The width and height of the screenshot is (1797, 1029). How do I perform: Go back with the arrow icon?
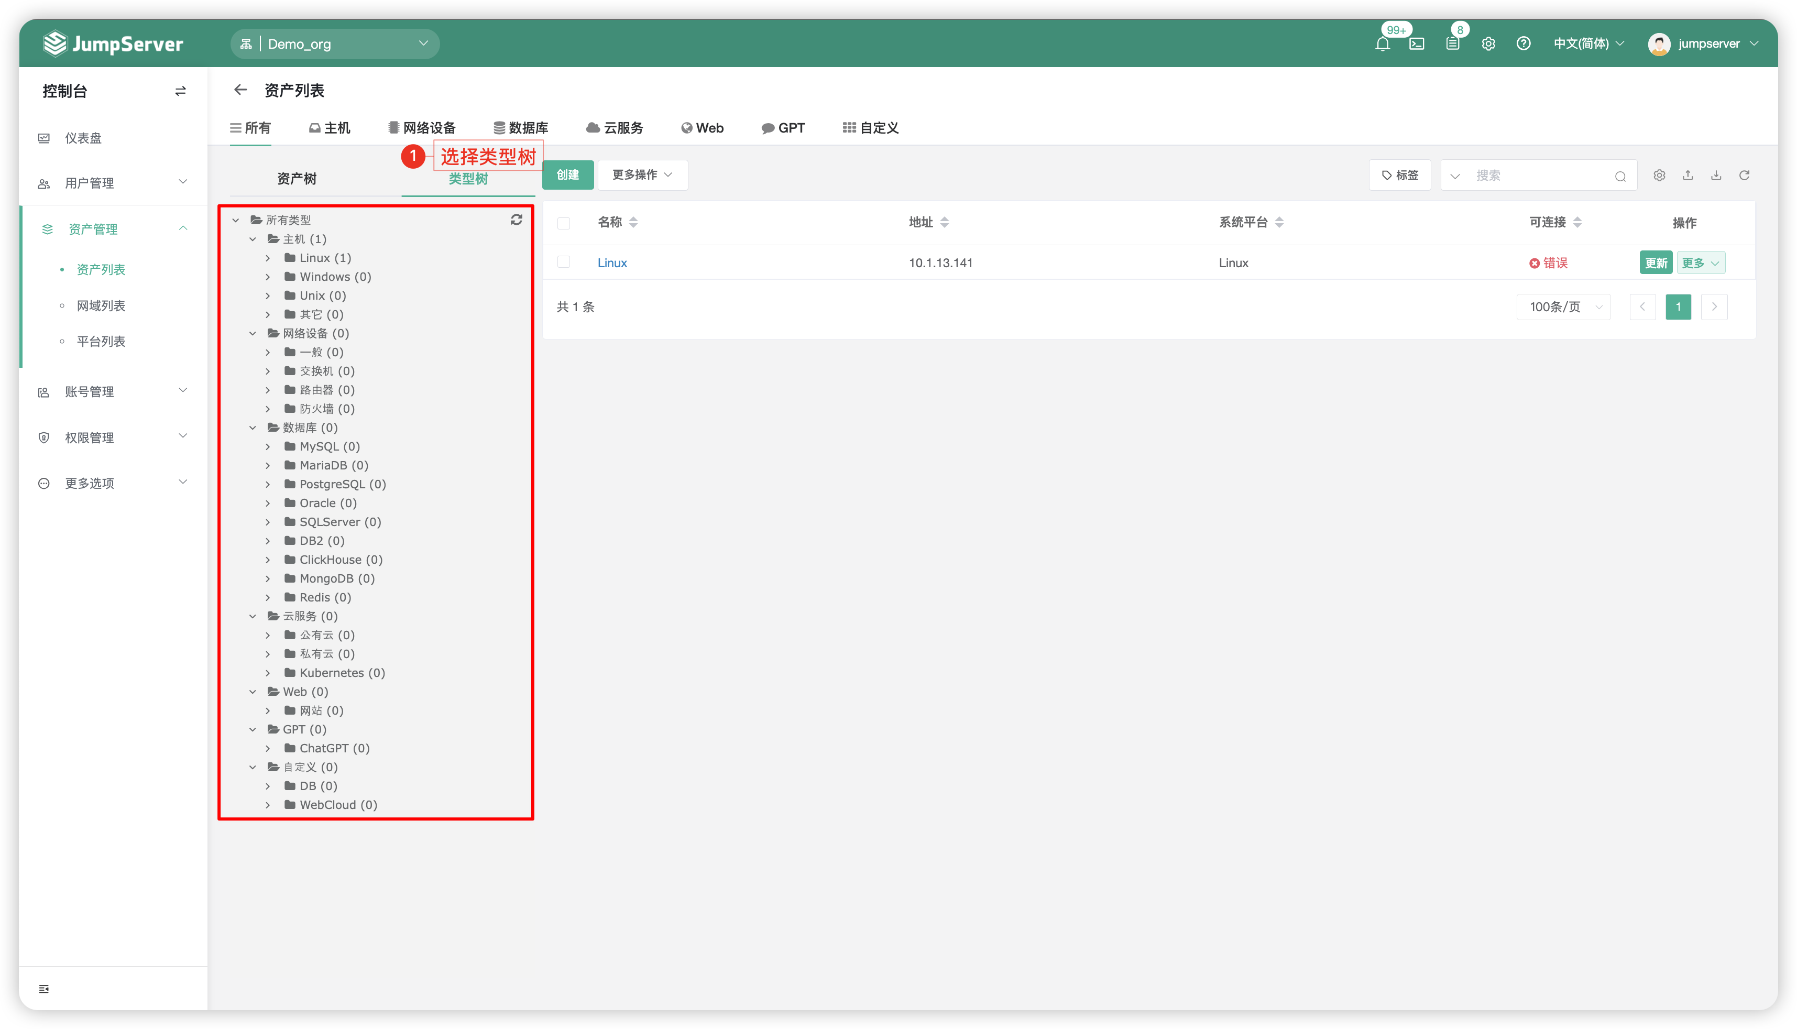(240, 90)
